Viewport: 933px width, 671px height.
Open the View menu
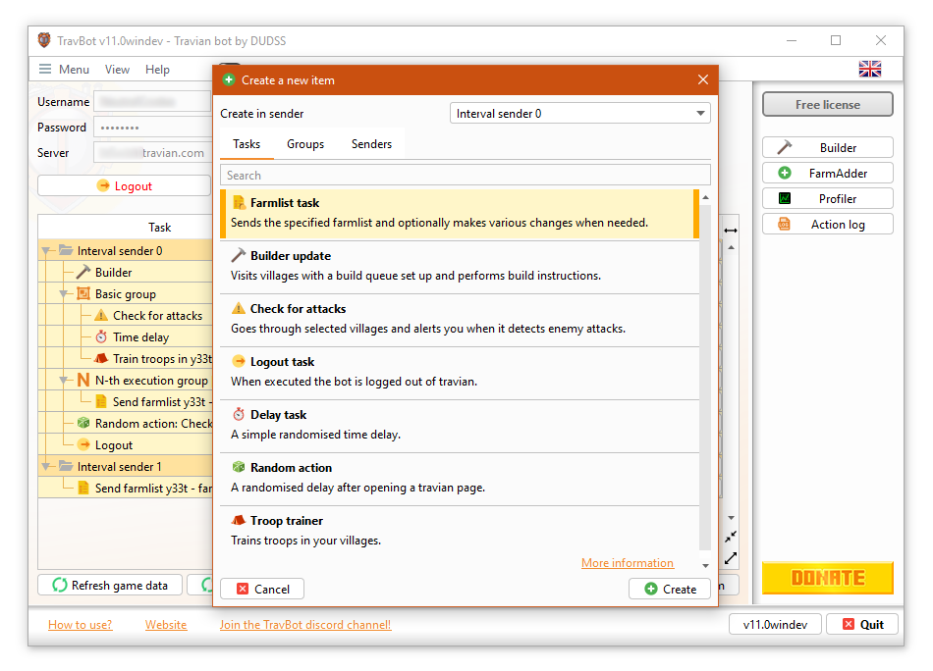click(x=117, y=69)
